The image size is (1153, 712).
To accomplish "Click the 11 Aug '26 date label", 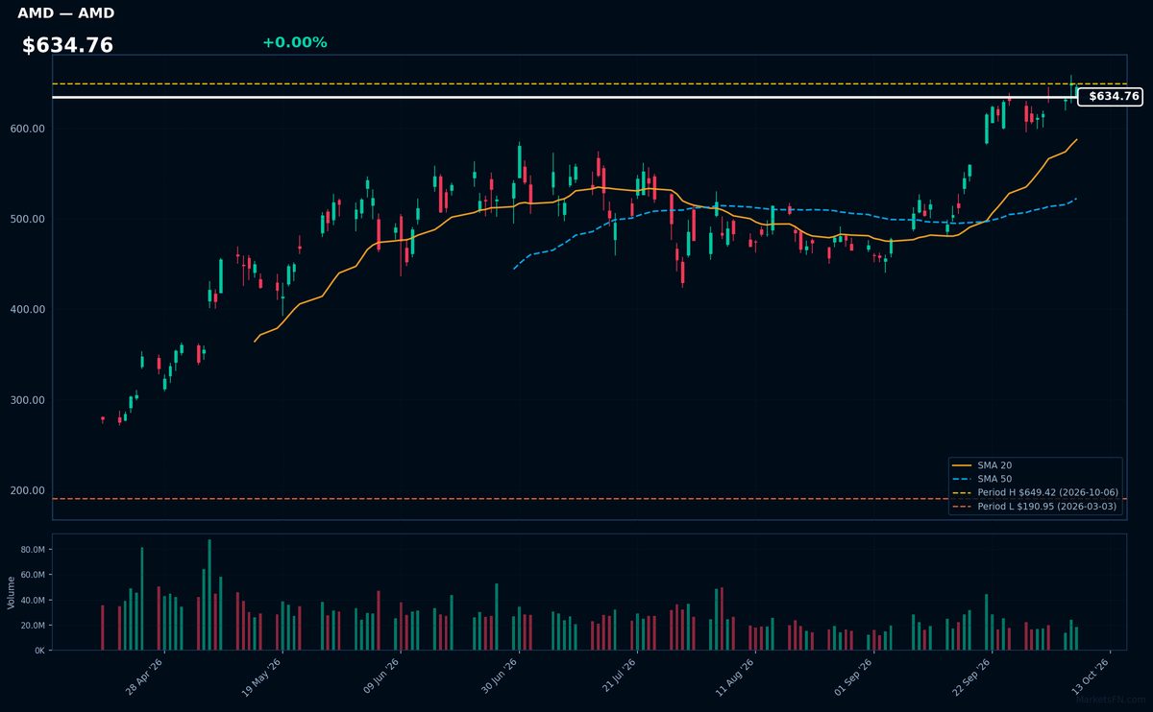I will click(x=736, y=676).
